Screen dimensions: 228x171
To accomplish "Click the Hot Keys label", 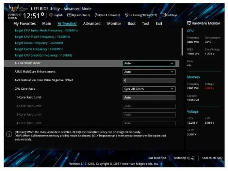I will pos(172,15).
